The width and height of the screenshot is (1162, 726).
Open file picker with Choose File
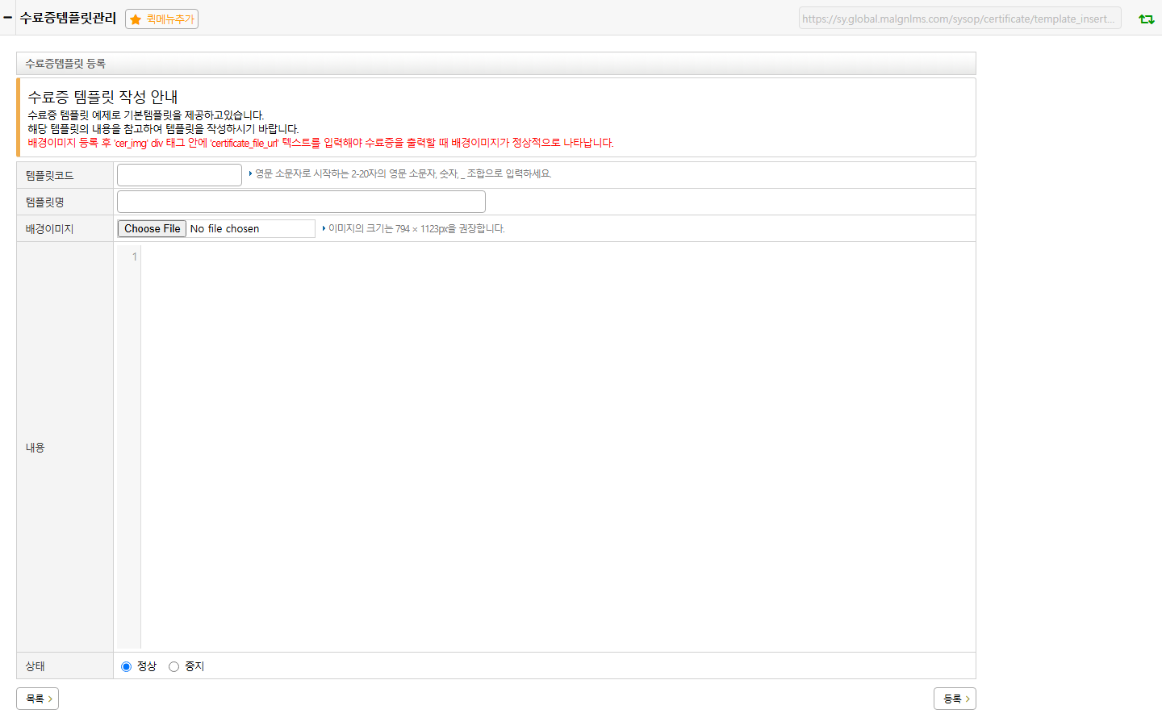(x=152, y=229)
